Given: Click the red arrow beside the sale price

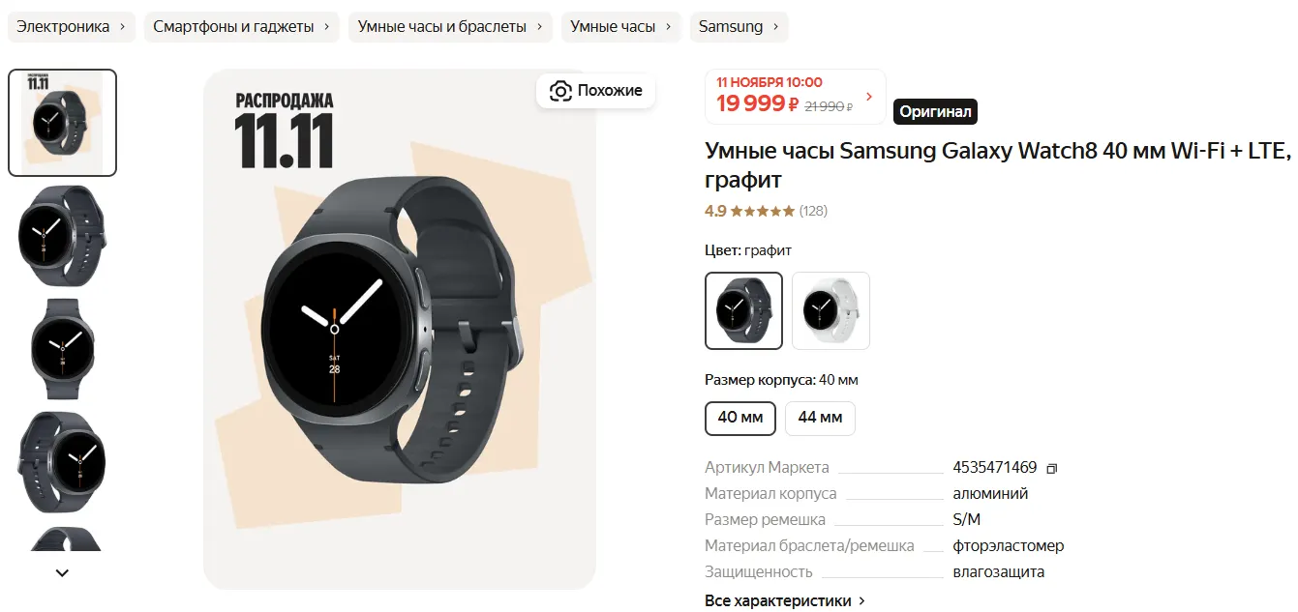Looking at the screenshot, I should pyautogui.click(x=869, y=97).
